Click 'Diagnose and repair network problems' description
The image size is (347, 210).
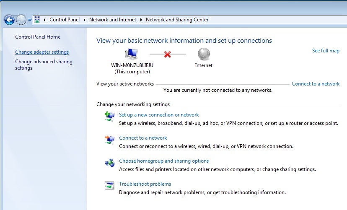tap(202, 192)
